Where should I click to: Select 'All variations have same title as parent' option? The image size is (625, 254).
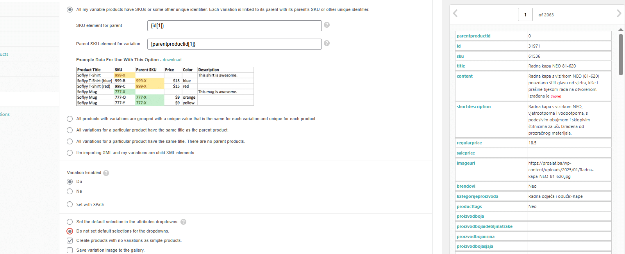(70, 130)
